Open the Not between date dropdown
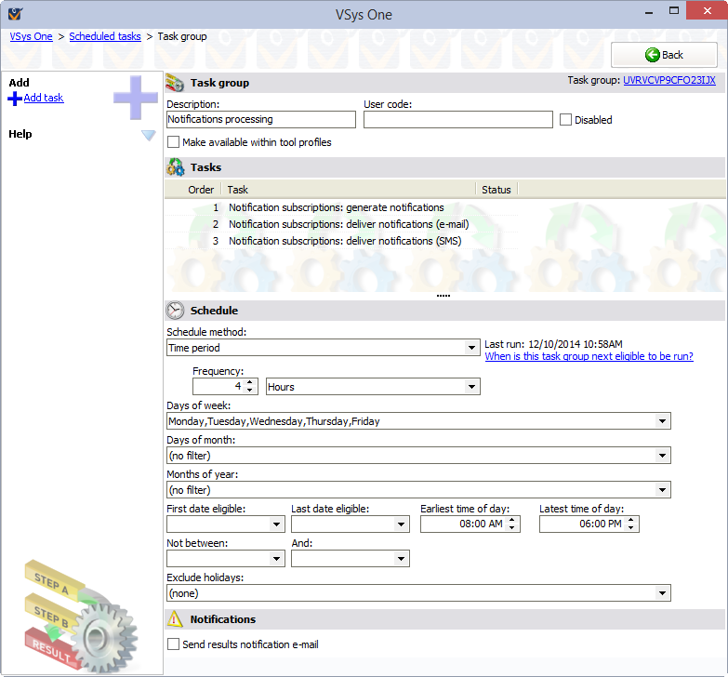The image size is (728, 677). 276,559
